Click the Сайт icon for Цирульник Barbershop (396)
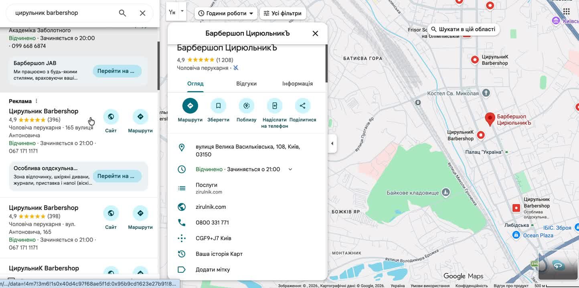 click(111, 117)
